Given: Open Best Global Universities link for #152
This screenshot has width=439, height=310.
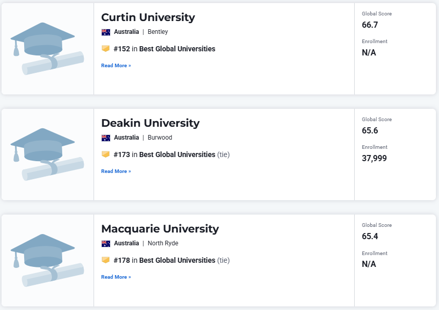Looking at the screenshot, I should click(177, 49).
